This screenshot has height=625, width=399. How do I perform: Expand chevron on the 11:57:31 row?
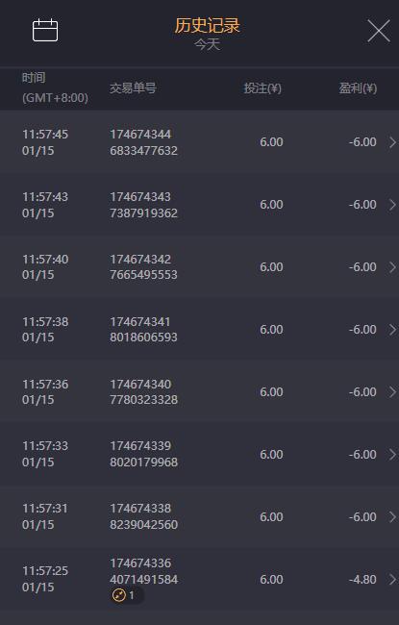392,517
